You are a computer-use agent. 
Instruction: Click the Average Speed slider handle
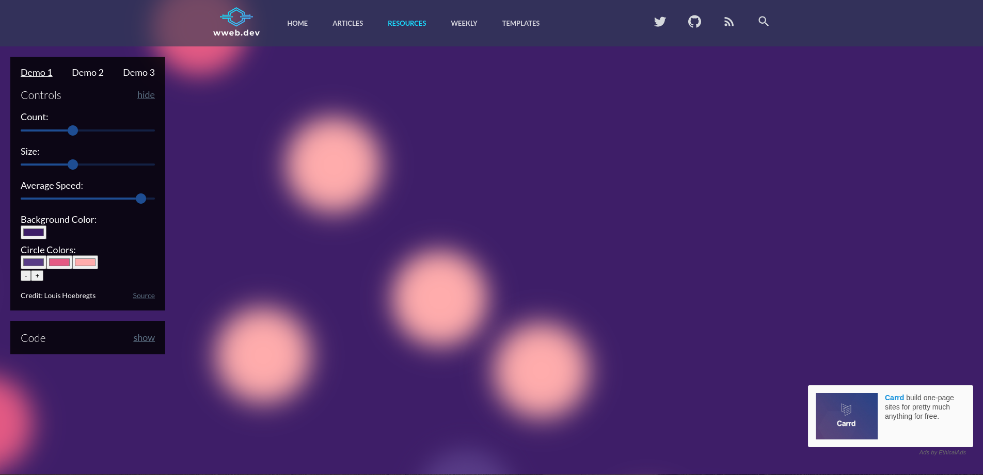141,199
